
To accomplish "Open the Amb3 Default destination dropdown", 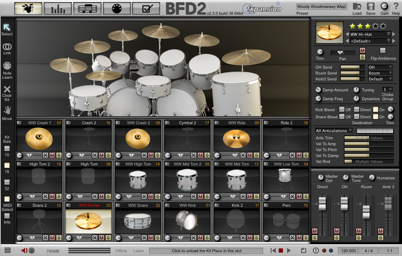I will click(380, 79).
